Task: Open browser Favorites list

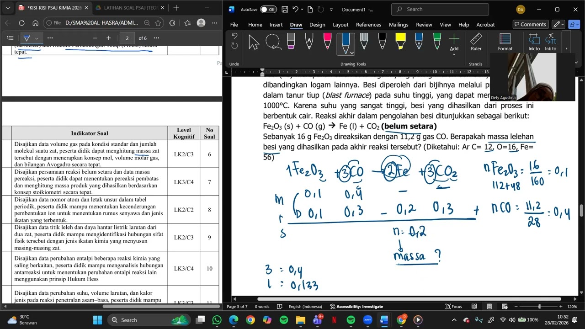Action: (x=187, y=23)
